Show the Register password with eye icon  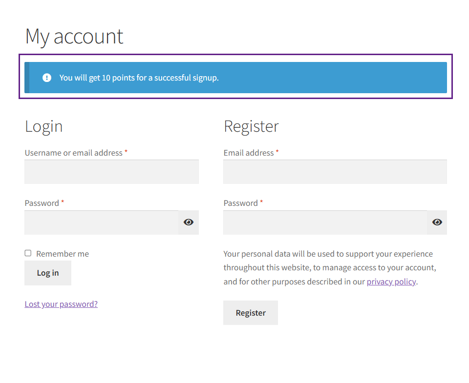(437, 222)
